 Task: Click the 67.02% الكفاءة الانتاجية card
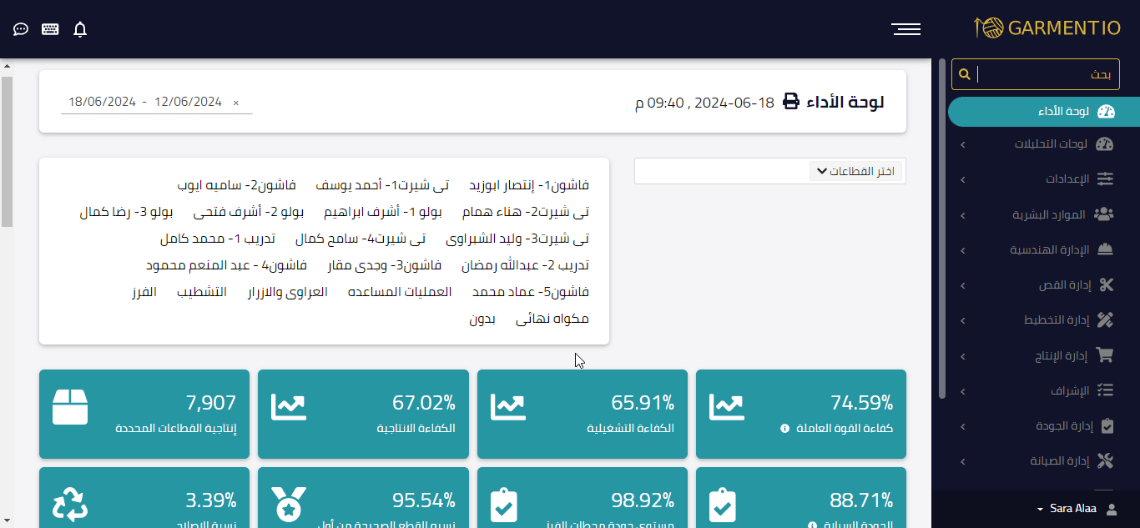pyautogui.click(x=363, y=414)
